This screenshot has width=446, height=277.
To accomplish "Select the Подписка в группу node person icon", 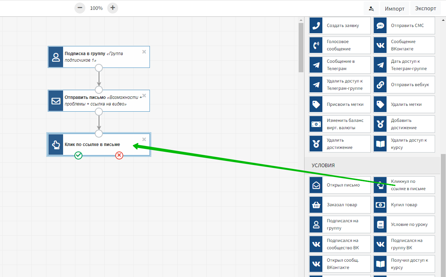I will [x=56, y=57].
